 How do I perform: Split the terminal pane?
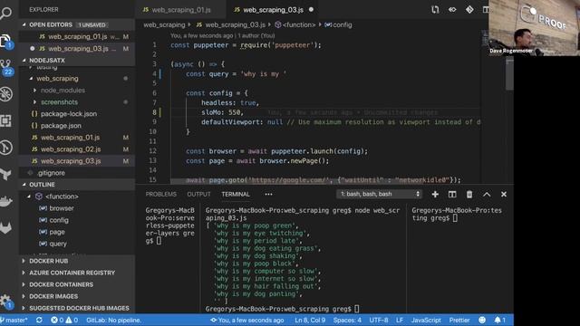click(452, 195)
